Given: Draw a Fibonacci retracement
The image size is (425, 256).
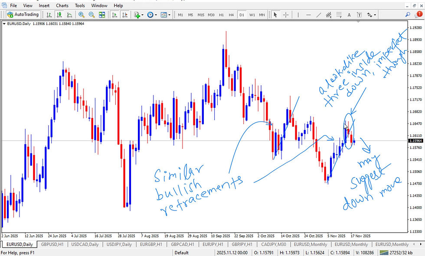Looking at the screenshot, I should coord(339,15).
